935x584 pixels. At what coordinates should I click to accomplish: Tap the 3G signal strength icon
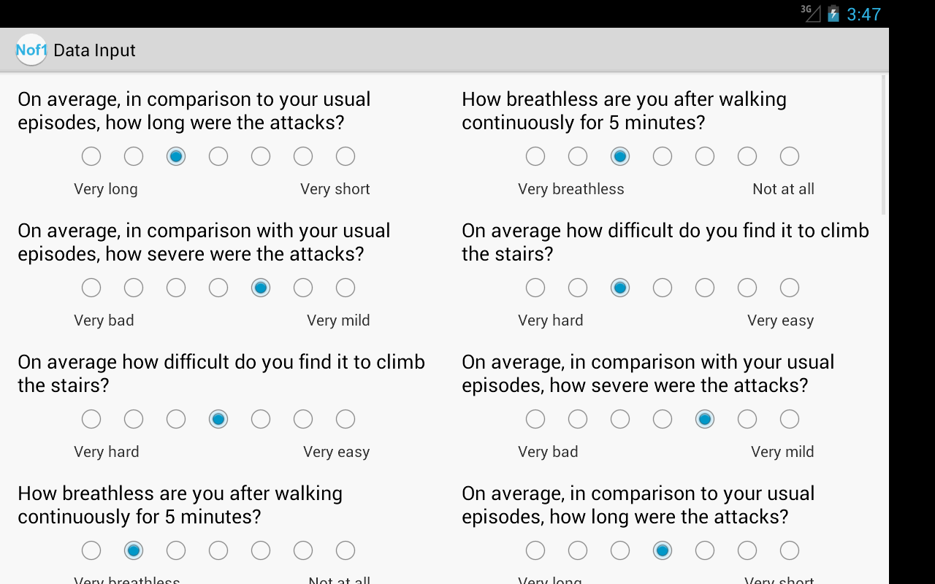(x=811, y=13)
